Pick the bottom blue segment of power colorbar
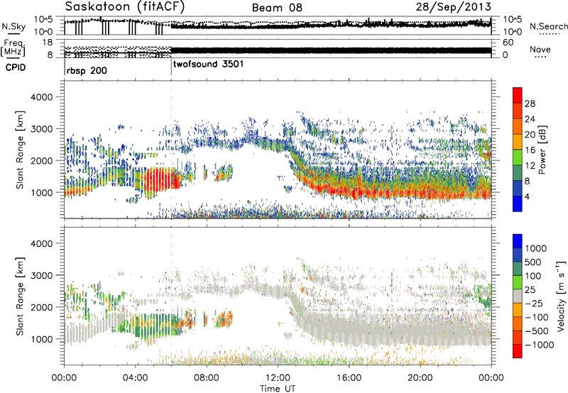Viewport: 568px width, 393px height. coord(518,204)
